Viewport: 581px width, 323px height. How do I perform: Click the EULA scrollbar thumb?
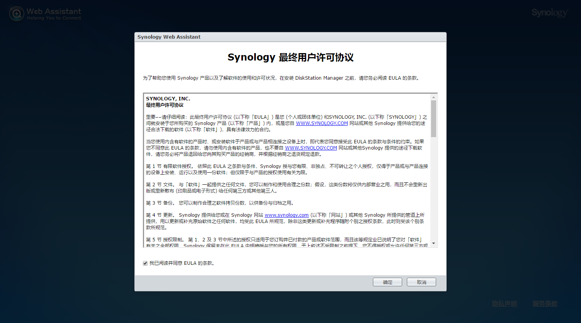coord(433,119)
